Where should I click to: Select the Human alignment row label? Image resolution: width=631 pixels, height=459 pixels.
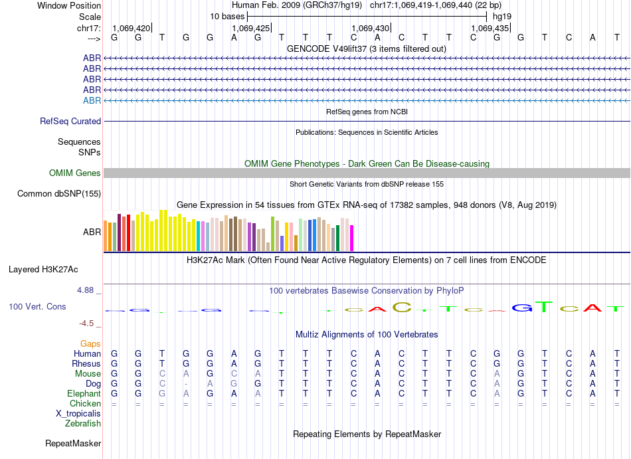tap(87, 353)
